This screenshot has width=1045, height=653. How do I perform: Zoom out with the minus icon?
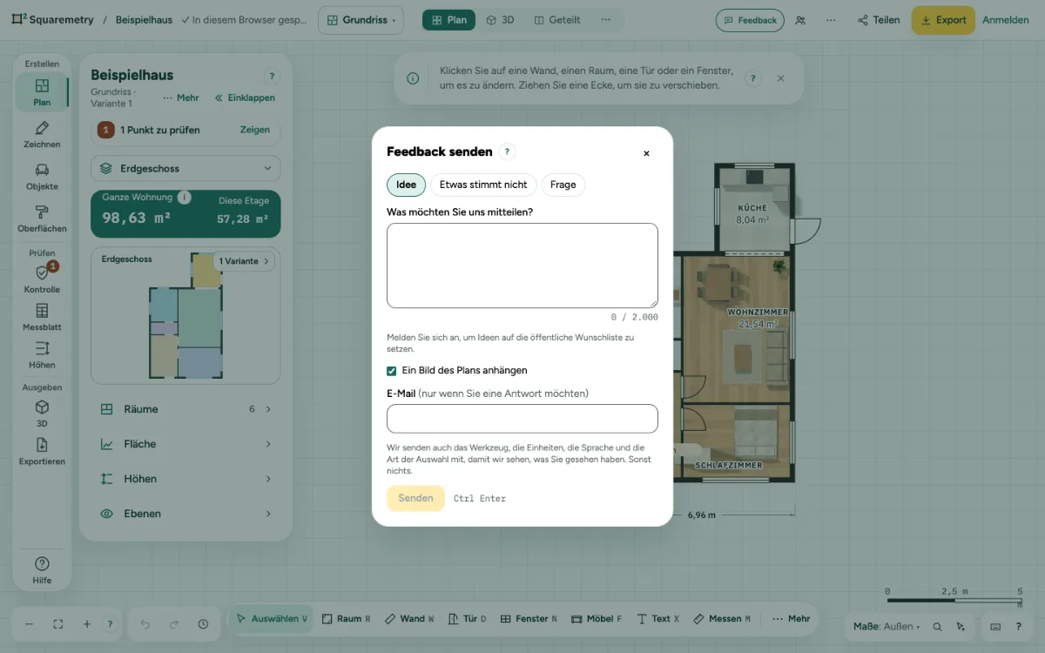click(29, 624)
